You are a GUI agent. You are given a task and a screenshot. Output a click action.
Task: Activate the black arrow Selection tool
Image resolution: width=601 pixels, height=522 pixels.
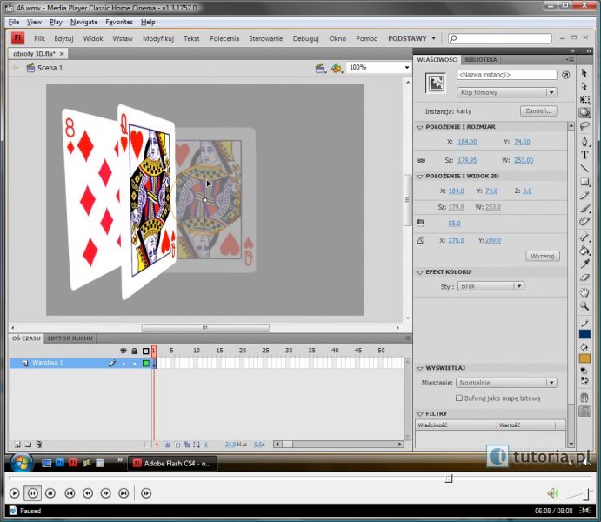coord(584,73)
